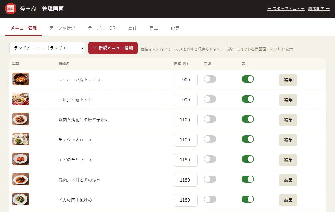This screenshot has width=335, height=212.
Task: Click the dish name チンジャオロース
Action: coord(75,140)
